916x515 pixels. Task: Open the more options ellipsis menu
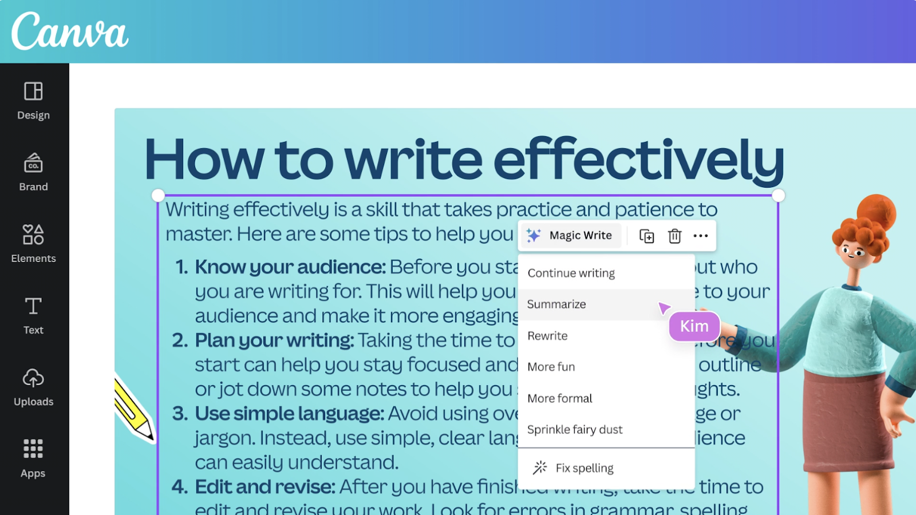coord(701,236)
